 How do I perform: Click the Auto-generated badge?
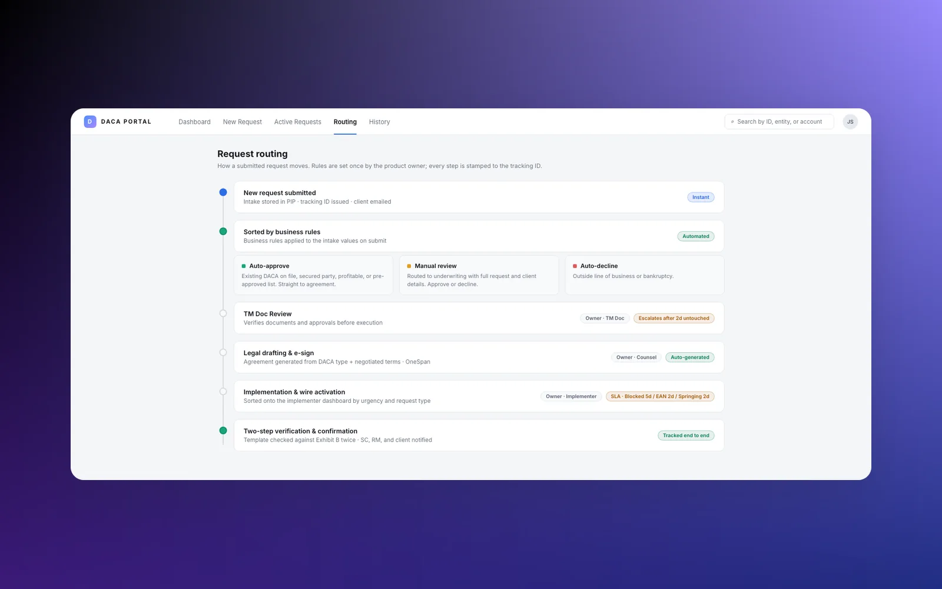690,358
